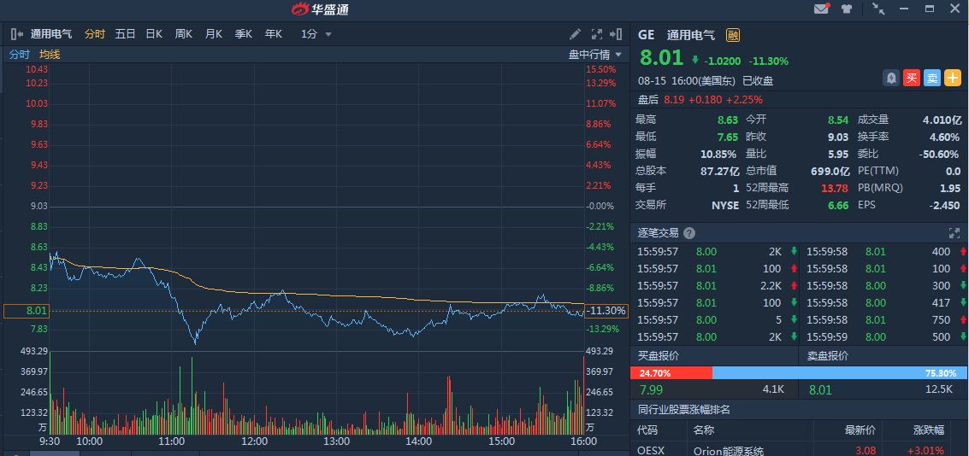This screenshot has width=969, height=456.
Task: Click the 最高 value 8.63
Action: 728,120
